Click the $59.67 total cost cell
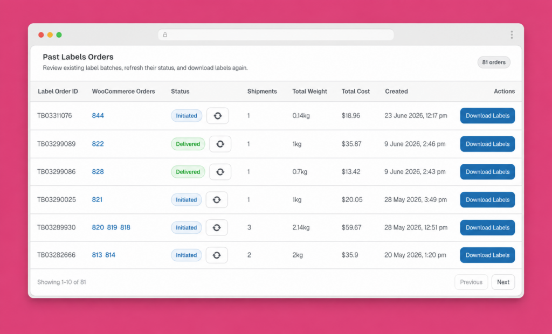 (351, 227)
